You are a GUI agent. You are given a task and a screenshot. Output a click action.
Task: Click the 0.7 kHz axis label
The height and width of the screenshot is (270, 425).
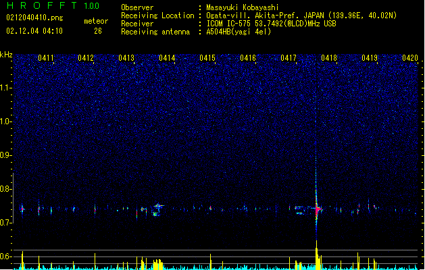click(5, 223)
